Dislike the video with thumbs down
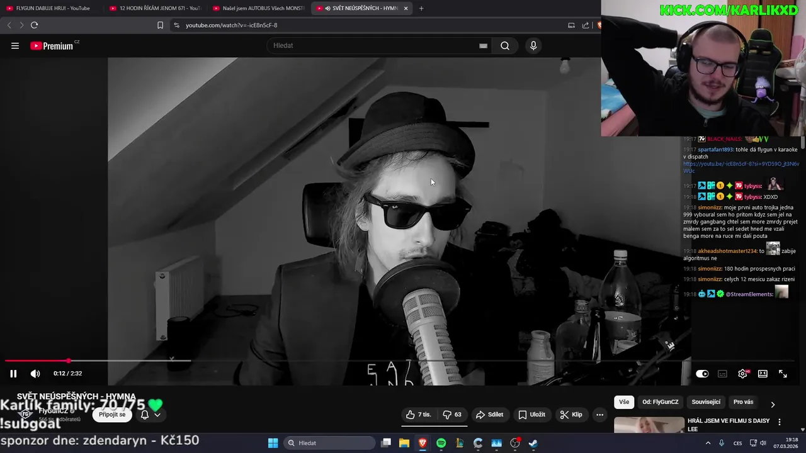 pyautogui.click(x=452, y=415)
